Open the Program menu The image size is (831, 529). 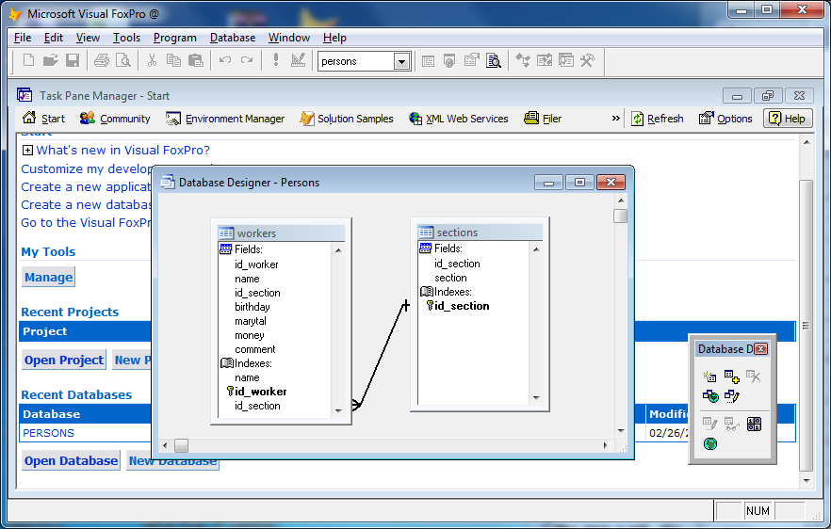click(x=175, y=38)
